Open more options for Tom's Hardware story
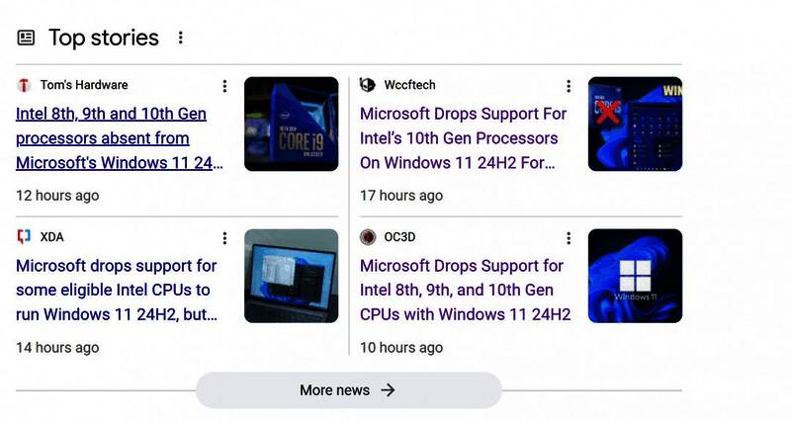Viewport: 791px width, 422px height. tap(224, 86)
